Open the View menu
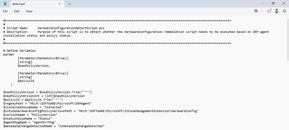289x130 pixels. coord(29,11)
